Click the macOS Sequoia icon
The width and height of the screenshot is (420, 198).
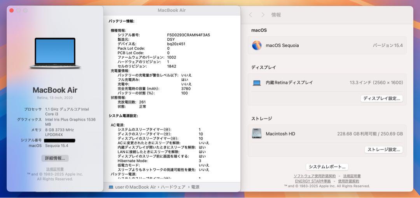[257, 45]
